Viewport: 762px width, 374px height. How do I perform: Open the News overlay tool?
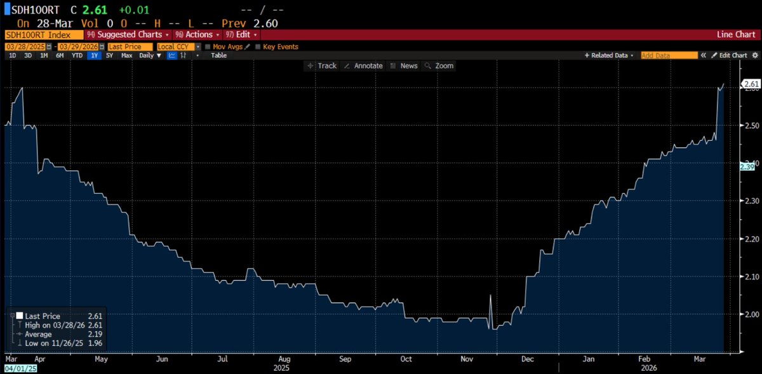pyautogui.click(x=404, y=66)
